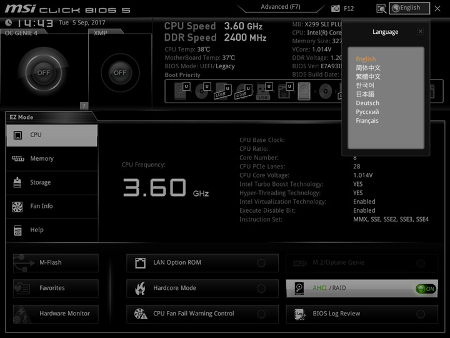This screenshot has width=450, height=338.
Task: Click the UEFI floppy boot device icon
Action: point(285,91)
